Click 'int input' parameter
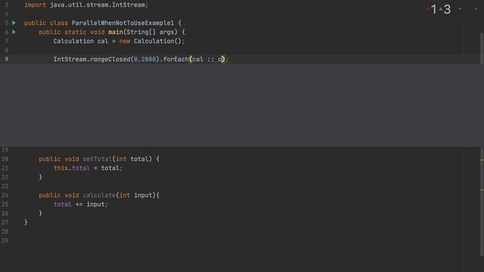 [x=136, y=195]
